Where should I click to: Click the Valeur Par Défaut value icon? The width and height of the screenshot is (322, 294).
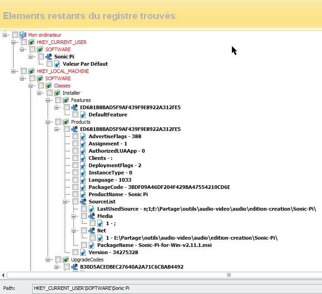click(58, 64)
